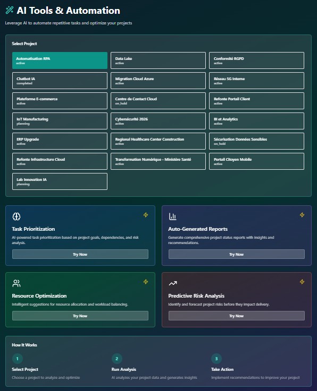
Task: Click the Take Action step label
Action: click(x=222, y=369)
